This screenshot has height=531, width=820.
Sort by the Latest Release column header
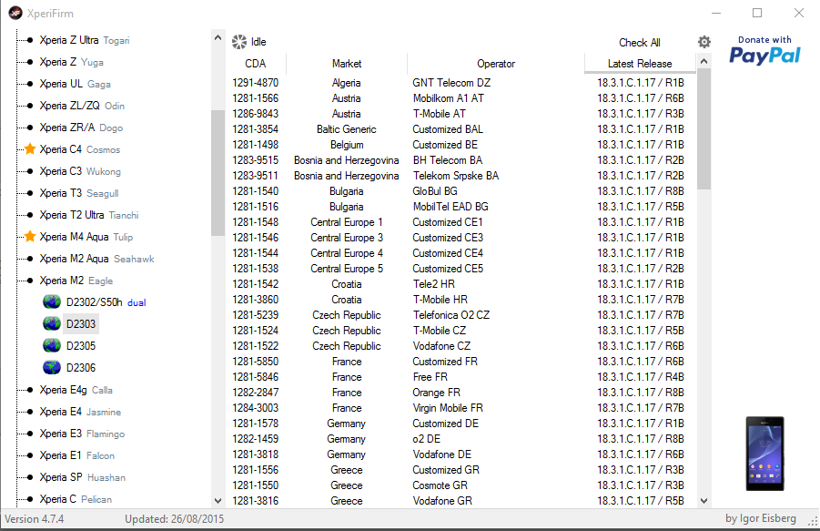pos(640,64)
